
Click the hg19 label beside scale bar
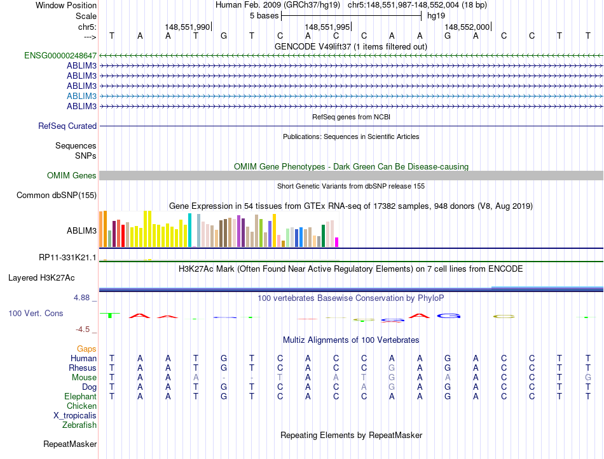436,16
